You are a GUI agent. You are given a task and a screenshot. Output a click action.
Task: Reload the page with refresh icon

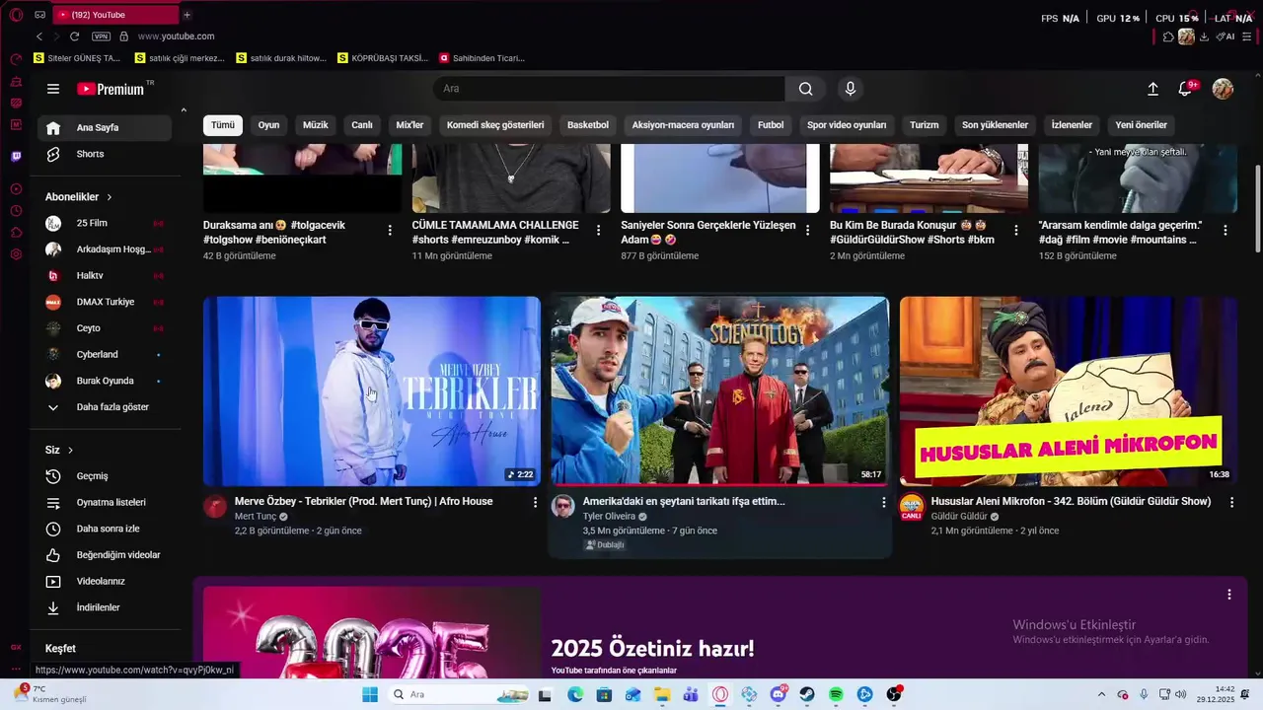[x=74, y=36]
